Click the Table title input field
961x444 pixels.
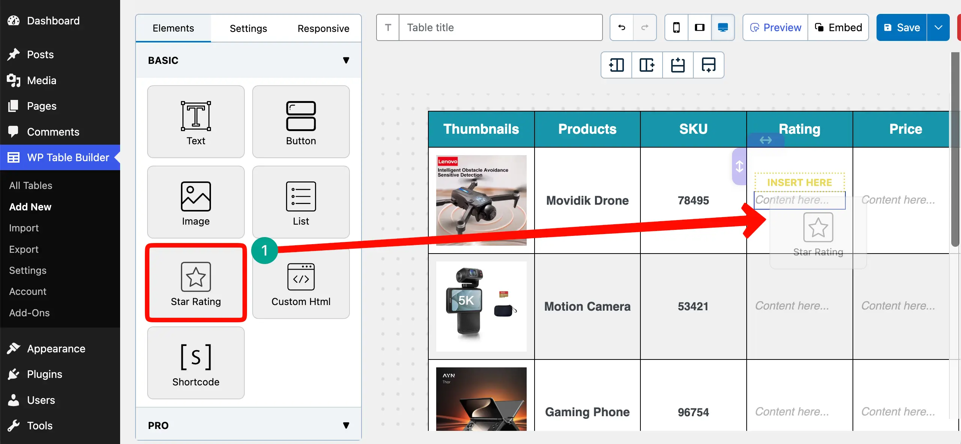point(499,27)
